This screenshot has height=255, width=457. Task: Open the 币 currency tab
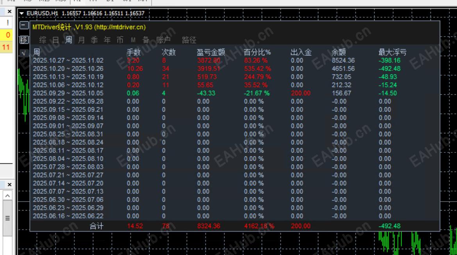120,40
